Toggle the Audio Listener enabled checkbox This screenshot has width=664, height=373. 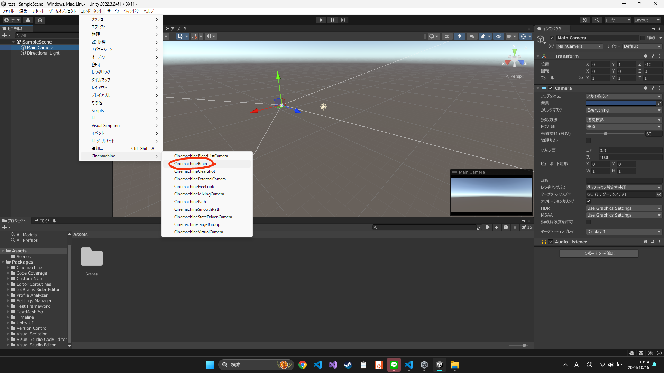point(551,242)
